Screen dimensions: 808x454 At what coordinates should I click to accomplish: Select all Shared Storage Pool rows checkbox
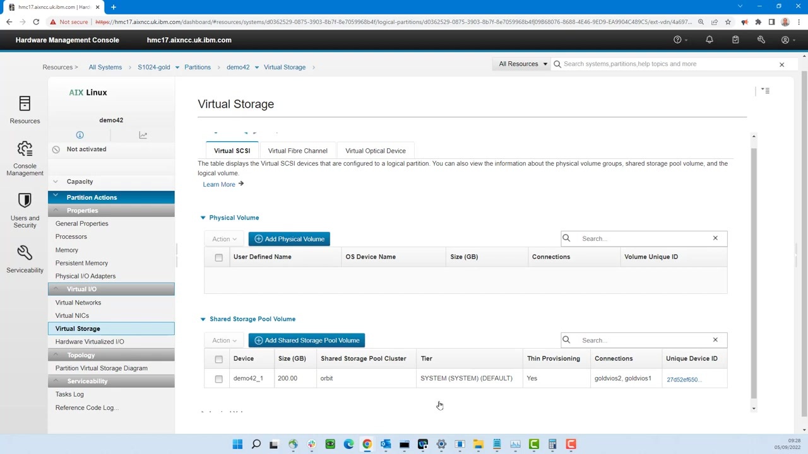218,359
